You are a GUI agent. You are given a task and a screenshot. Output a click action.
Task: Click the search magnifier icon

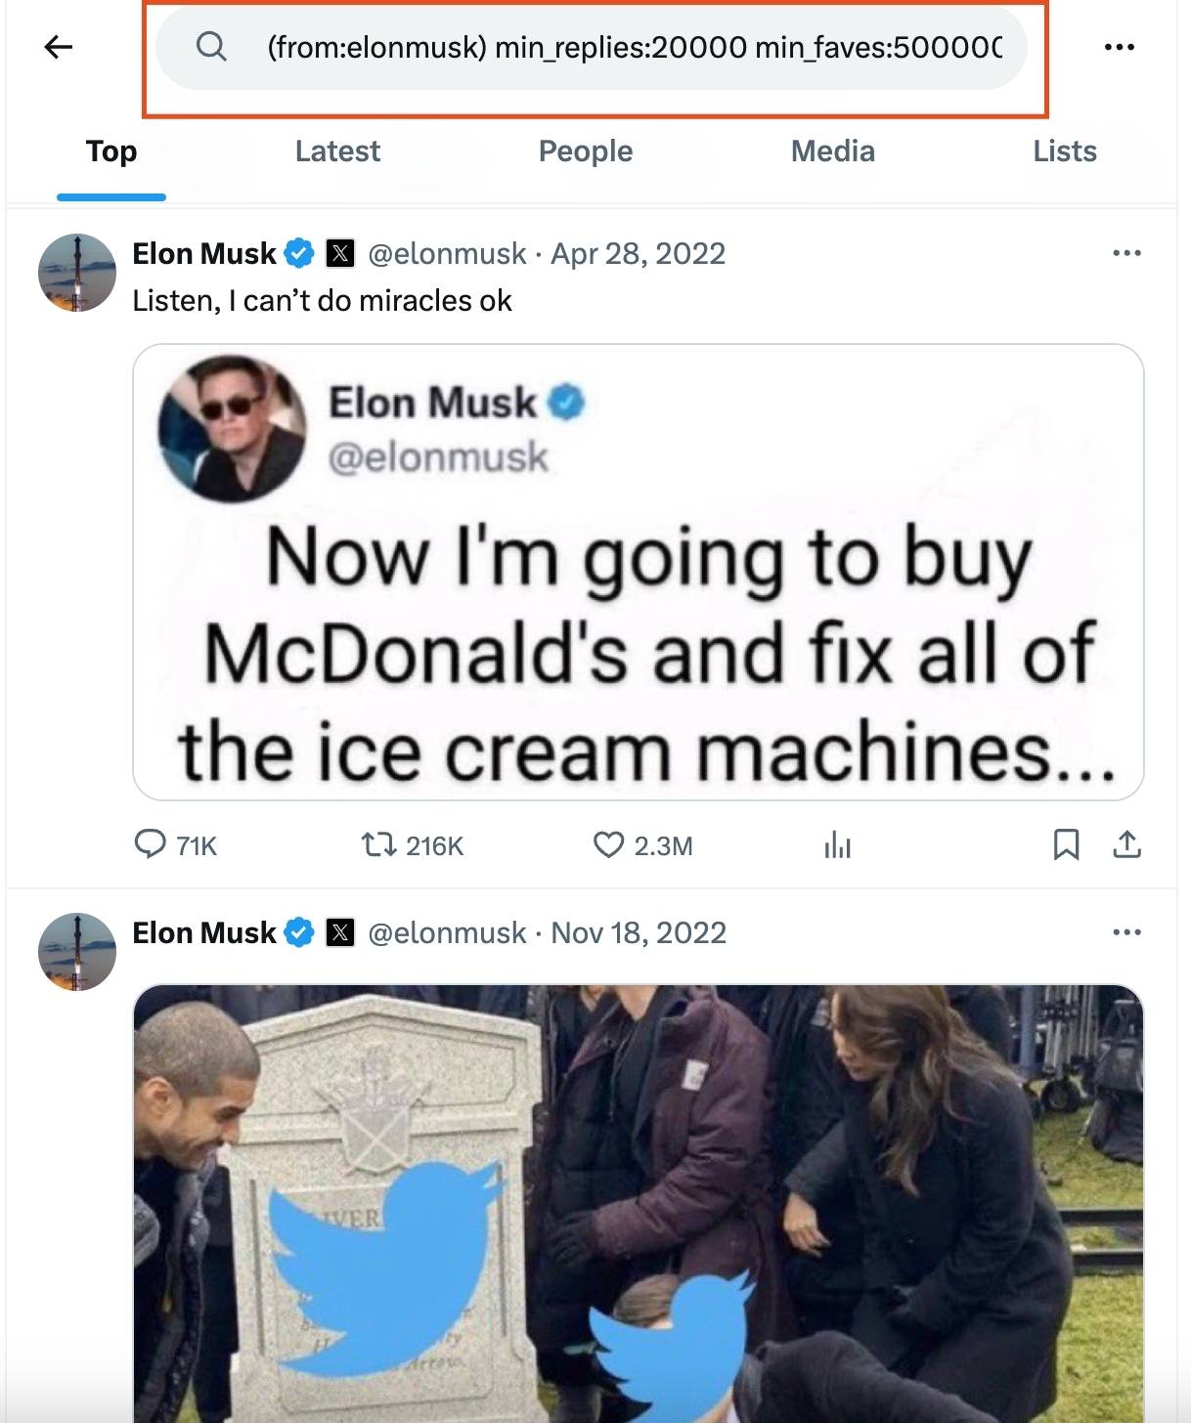[209, 45]
